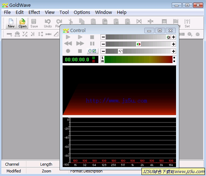The height and width of the screenshot is (176, 206).
Task: Open the Help menu
Action: coord(122,12)
